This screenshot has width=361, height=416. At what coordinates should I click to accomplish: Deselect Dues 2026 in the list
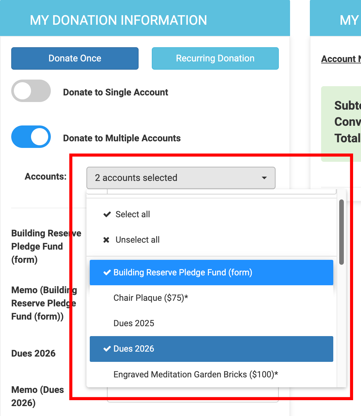coord(211,349)
